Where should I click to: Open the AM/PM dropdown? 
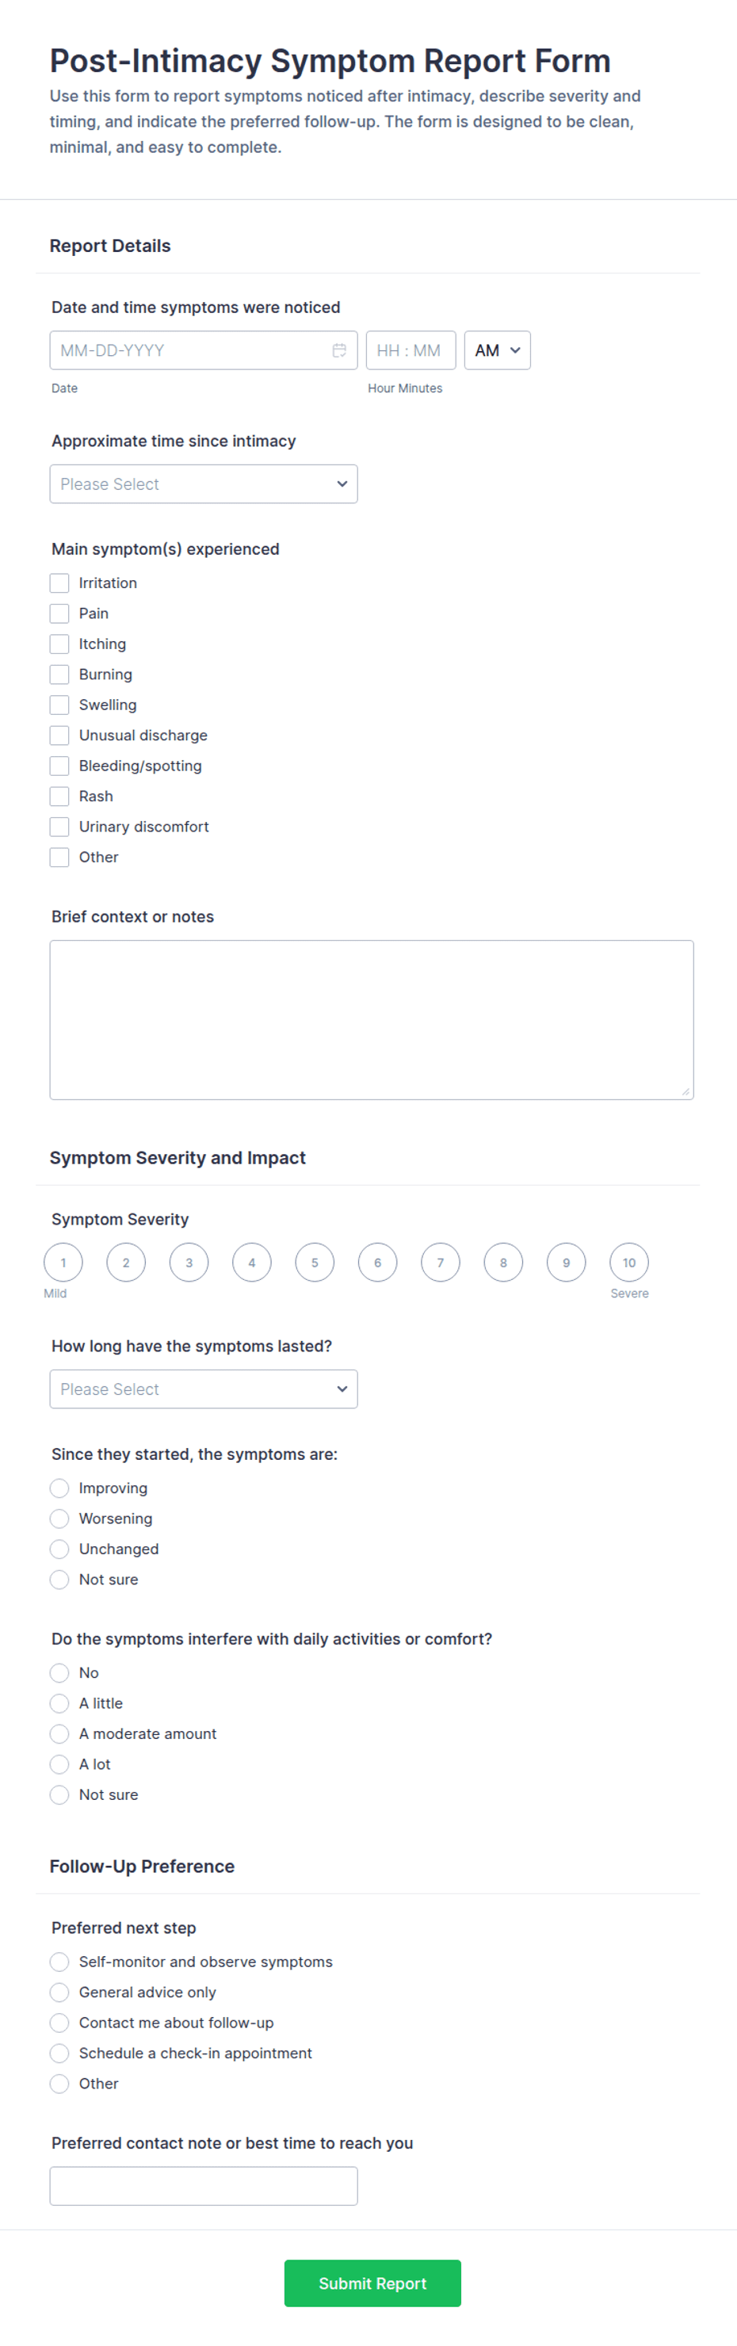[498, 350]
